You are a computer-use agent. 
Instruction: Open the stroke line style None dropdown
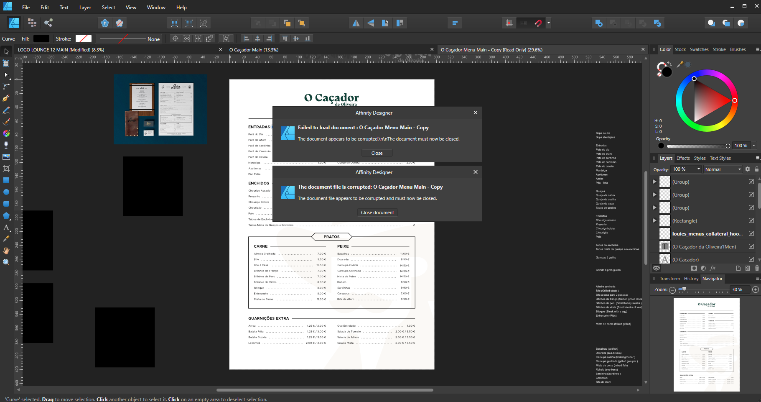(x=129, y=39)
